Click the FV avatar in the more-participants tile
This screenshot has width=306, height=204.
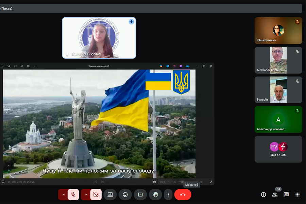(274, 147)
